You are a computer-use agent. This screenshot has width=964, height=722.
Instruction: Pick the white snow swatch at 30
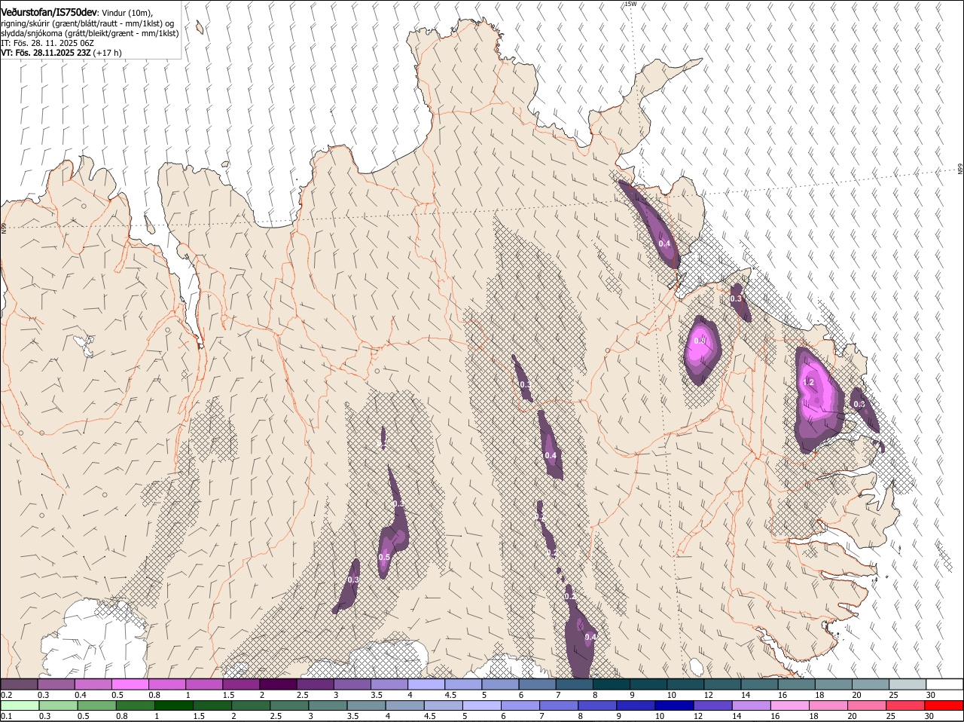click(945, 684)
